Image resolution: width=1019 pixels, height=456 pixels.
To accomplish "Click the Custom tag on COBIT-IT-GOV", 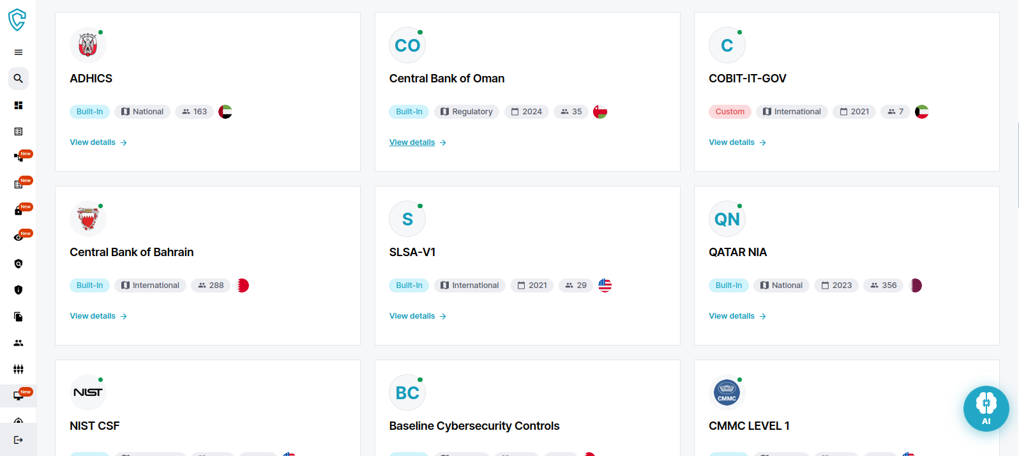I will pyautogui.click(x=730, y=112).
